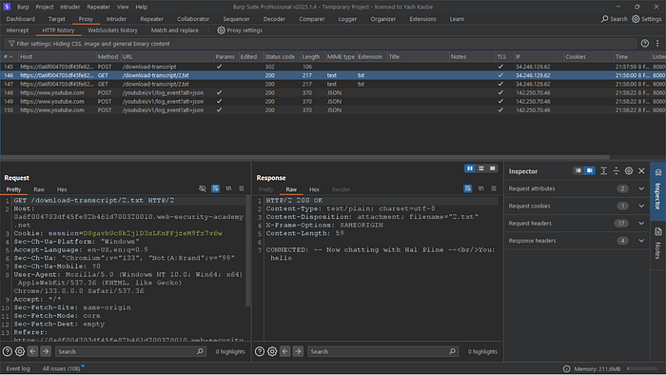Open the Project menu
666x375 pixels.
[x=45, y=7]
